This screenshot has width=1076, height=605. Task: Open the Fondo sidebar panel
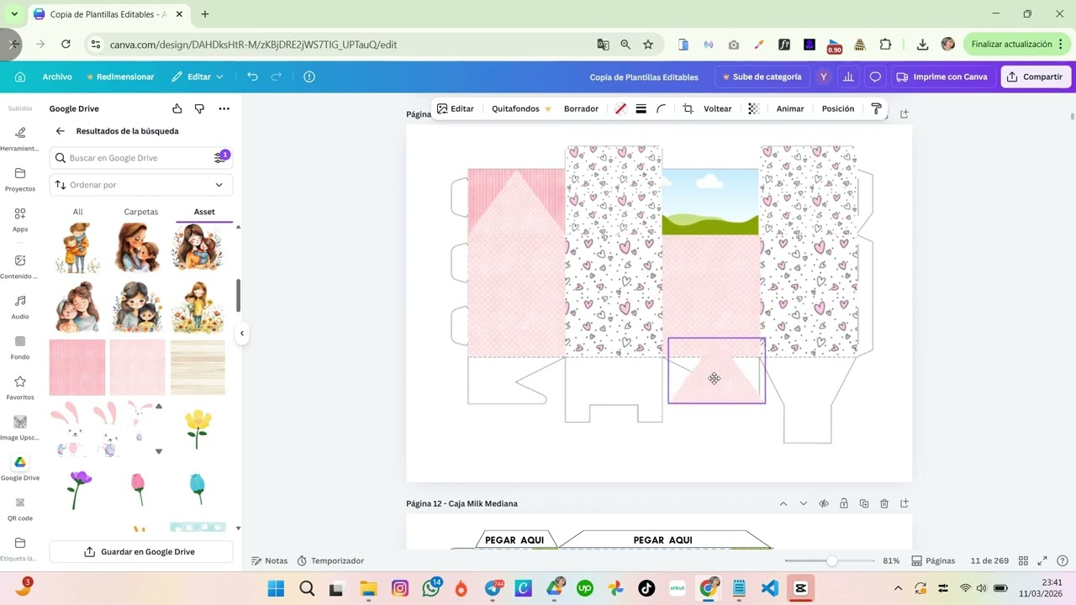20,347
